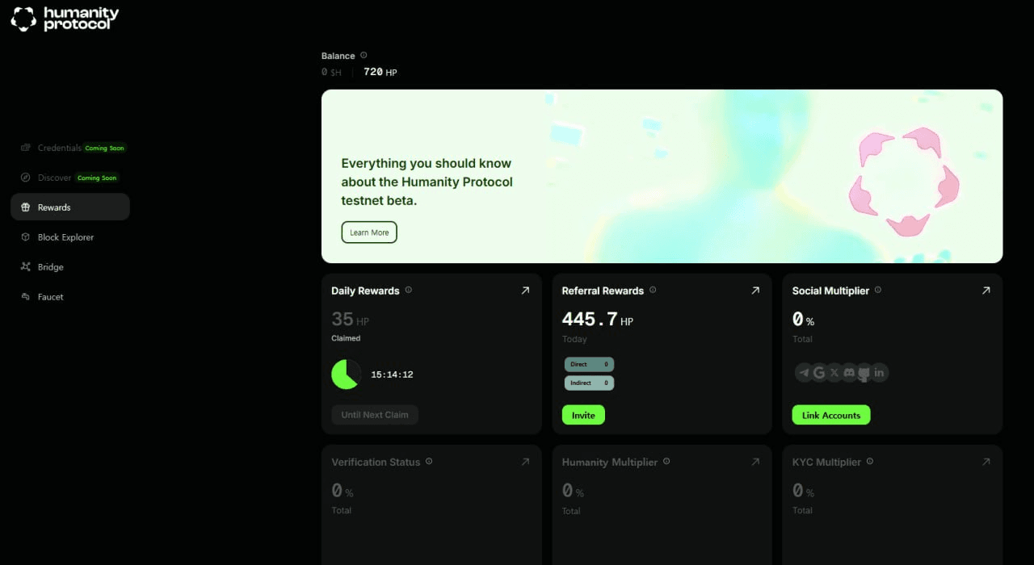Click the Humanity Multiplier info icon
The width and height of the screenshot is (1034, 565).
(666, 462)
